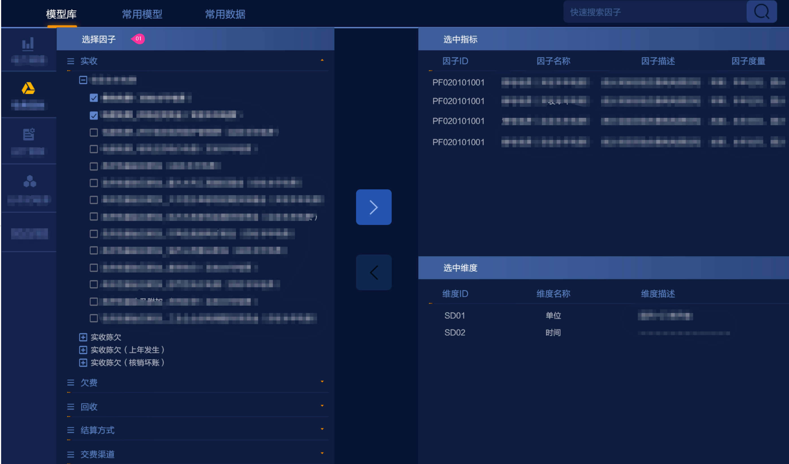Open the document settings sidebar icon

point(29,135)
